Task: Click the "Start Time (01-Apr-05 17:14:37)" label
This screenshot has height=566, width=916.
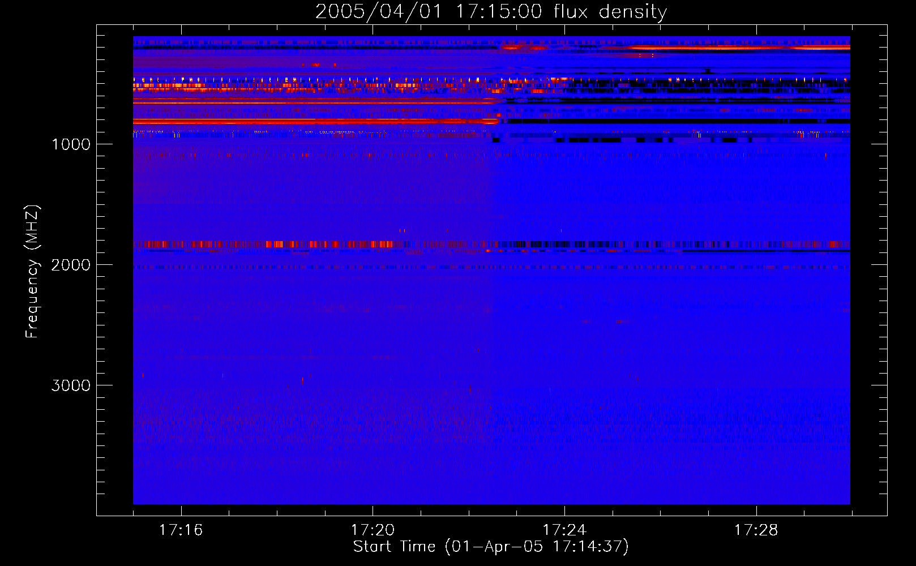Action: pos(491,547)
